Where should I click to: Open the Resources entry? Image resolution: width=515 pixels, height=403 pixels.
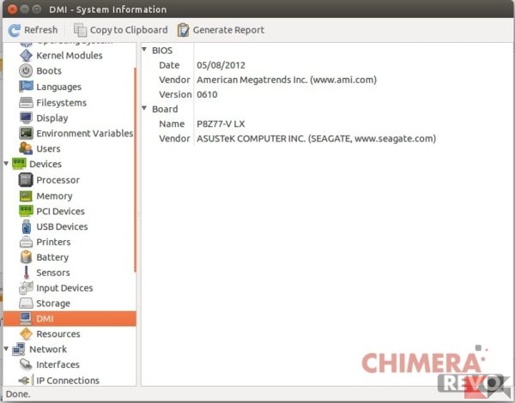click(58, 334)
